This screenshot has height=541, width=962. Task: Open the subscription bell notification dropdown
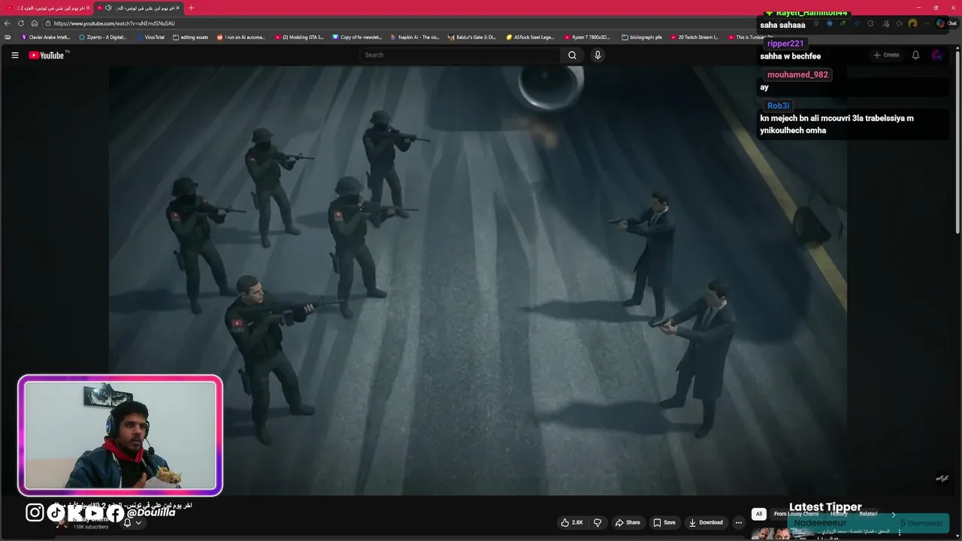click(x=132, y=522)
